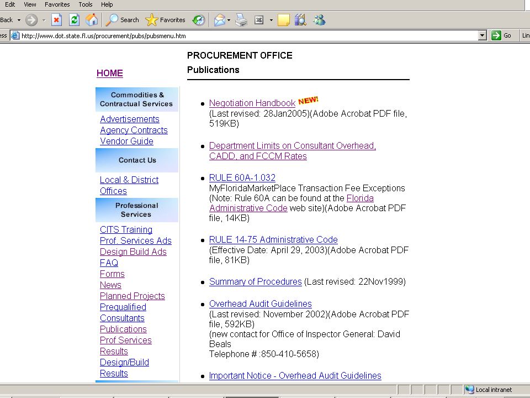Open the Forms link in the sidebar
This screenshot has height=398, width=530.
pos(112,274)
